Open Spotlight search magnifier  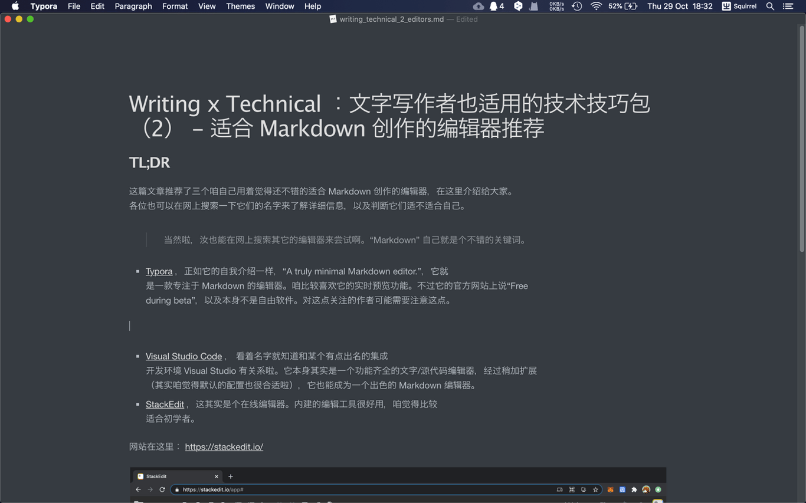(770, 6)
